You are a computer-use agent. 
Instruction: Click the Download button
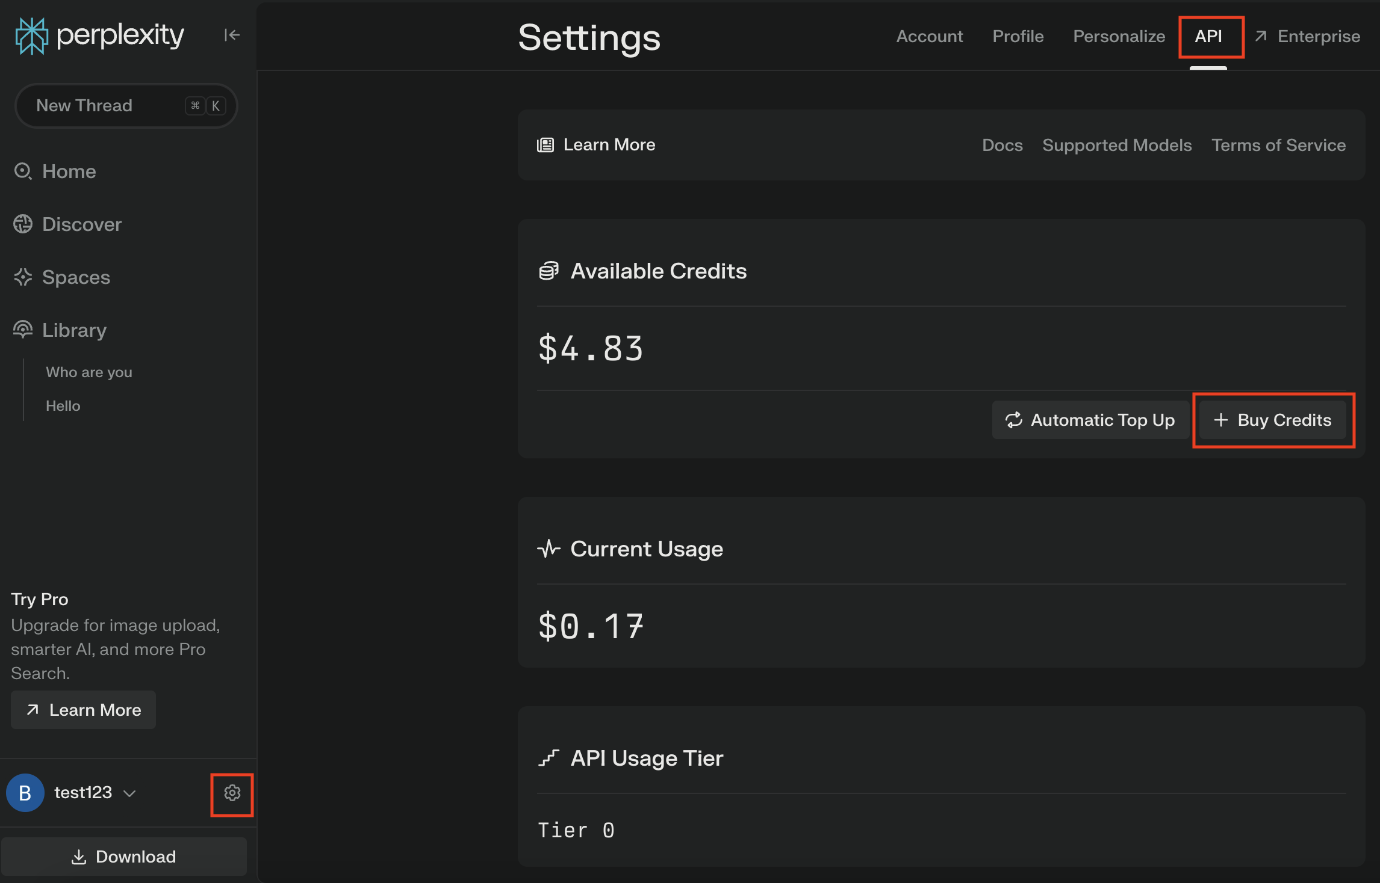tap(124, 857)
